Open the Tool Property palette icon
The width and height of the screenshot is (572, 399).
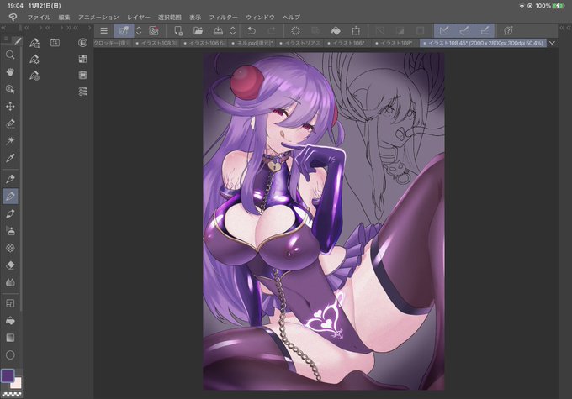(34, 59)
